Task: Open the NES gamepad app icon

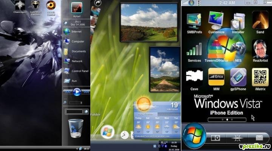Action: [x=238, y=51]
